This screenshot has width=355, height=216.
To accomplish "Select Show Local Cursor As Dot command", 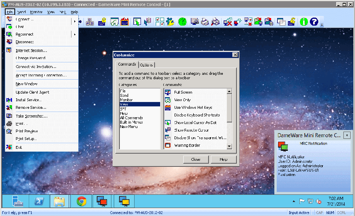I will 195,122.
